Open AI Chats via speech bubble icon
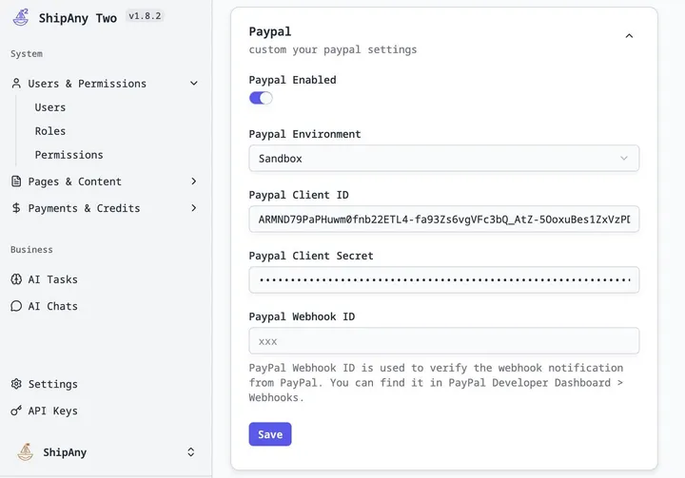685x478 pixels. point(16,306)
